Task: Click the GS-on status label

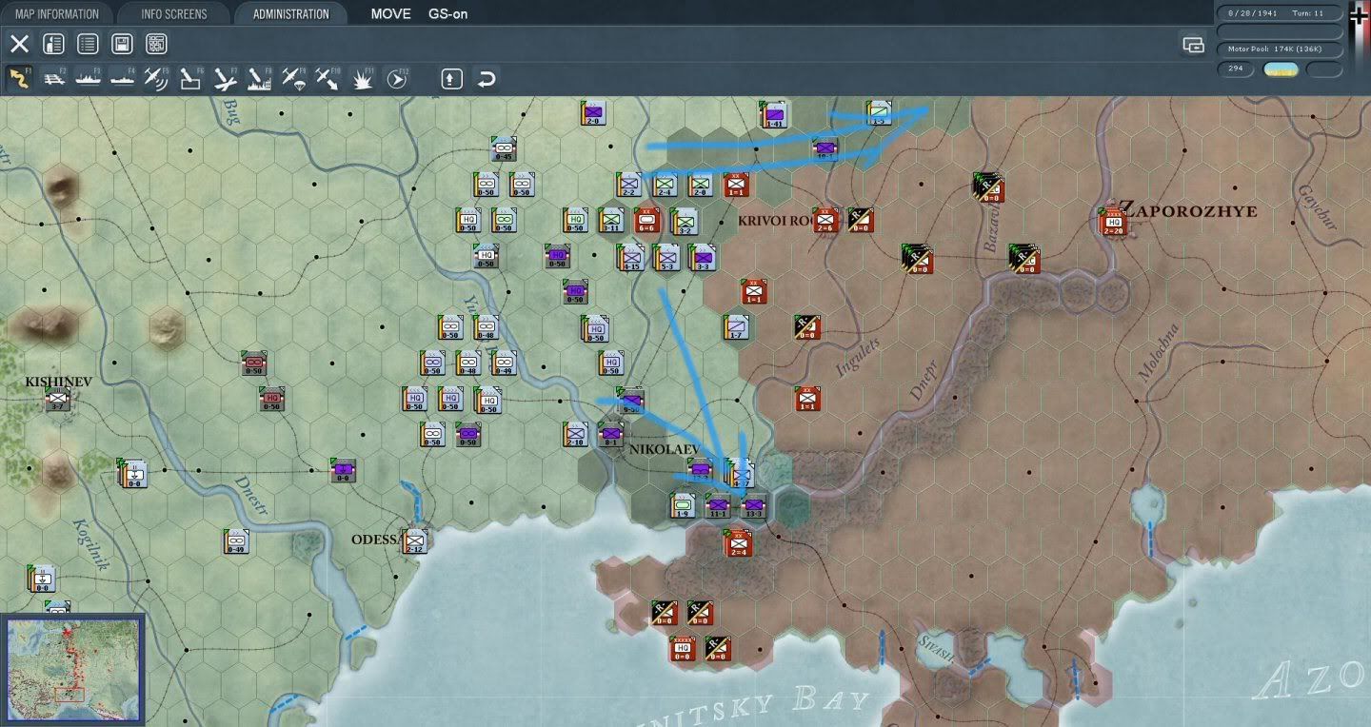Action: coord(447,14)
